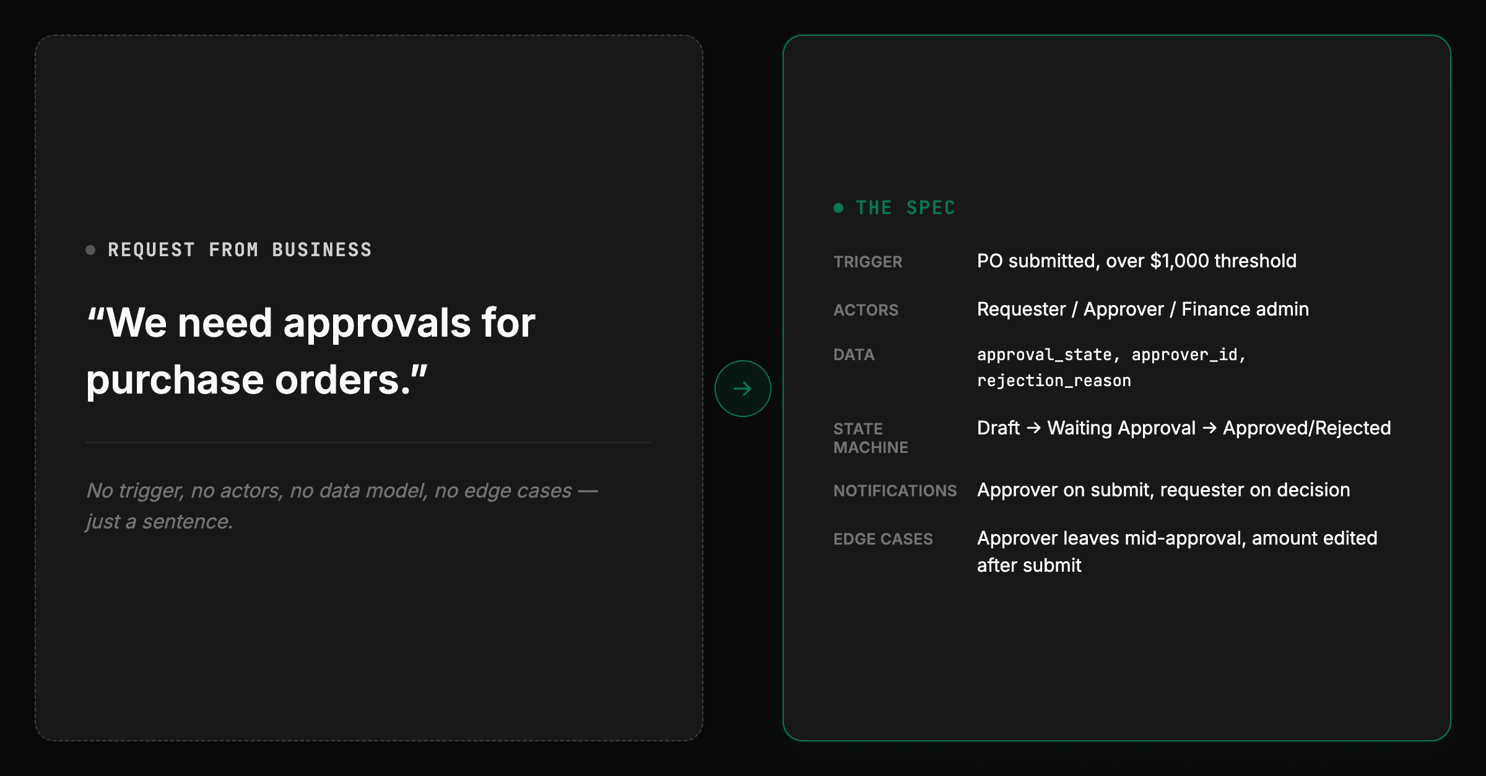Click the italic 'No trigger, no actors' caption
Image resolution: width=1486 pixels, height=776 pixels.
pyautogui.click(x=342, y=506)
